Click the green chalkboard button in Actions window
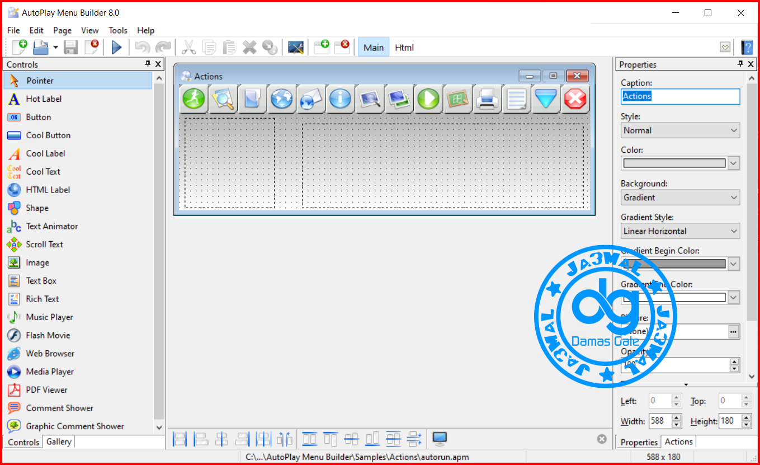760x465 pixels. [457, 99]
